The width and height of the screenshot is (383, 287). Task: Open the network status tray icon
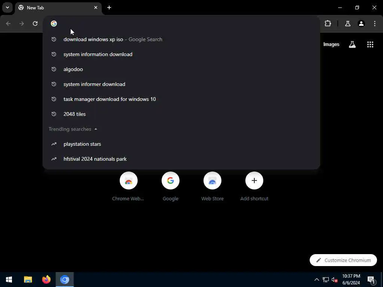tap(326, 280)
